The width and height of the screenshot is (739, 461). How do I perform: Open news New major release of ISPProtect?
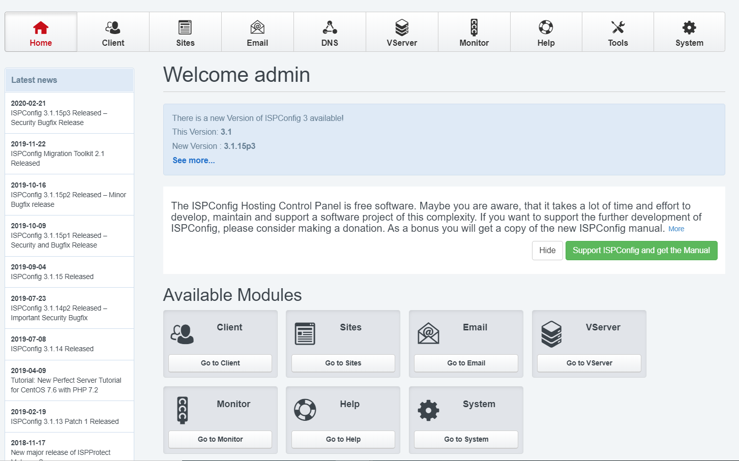(x=61, y=452)
